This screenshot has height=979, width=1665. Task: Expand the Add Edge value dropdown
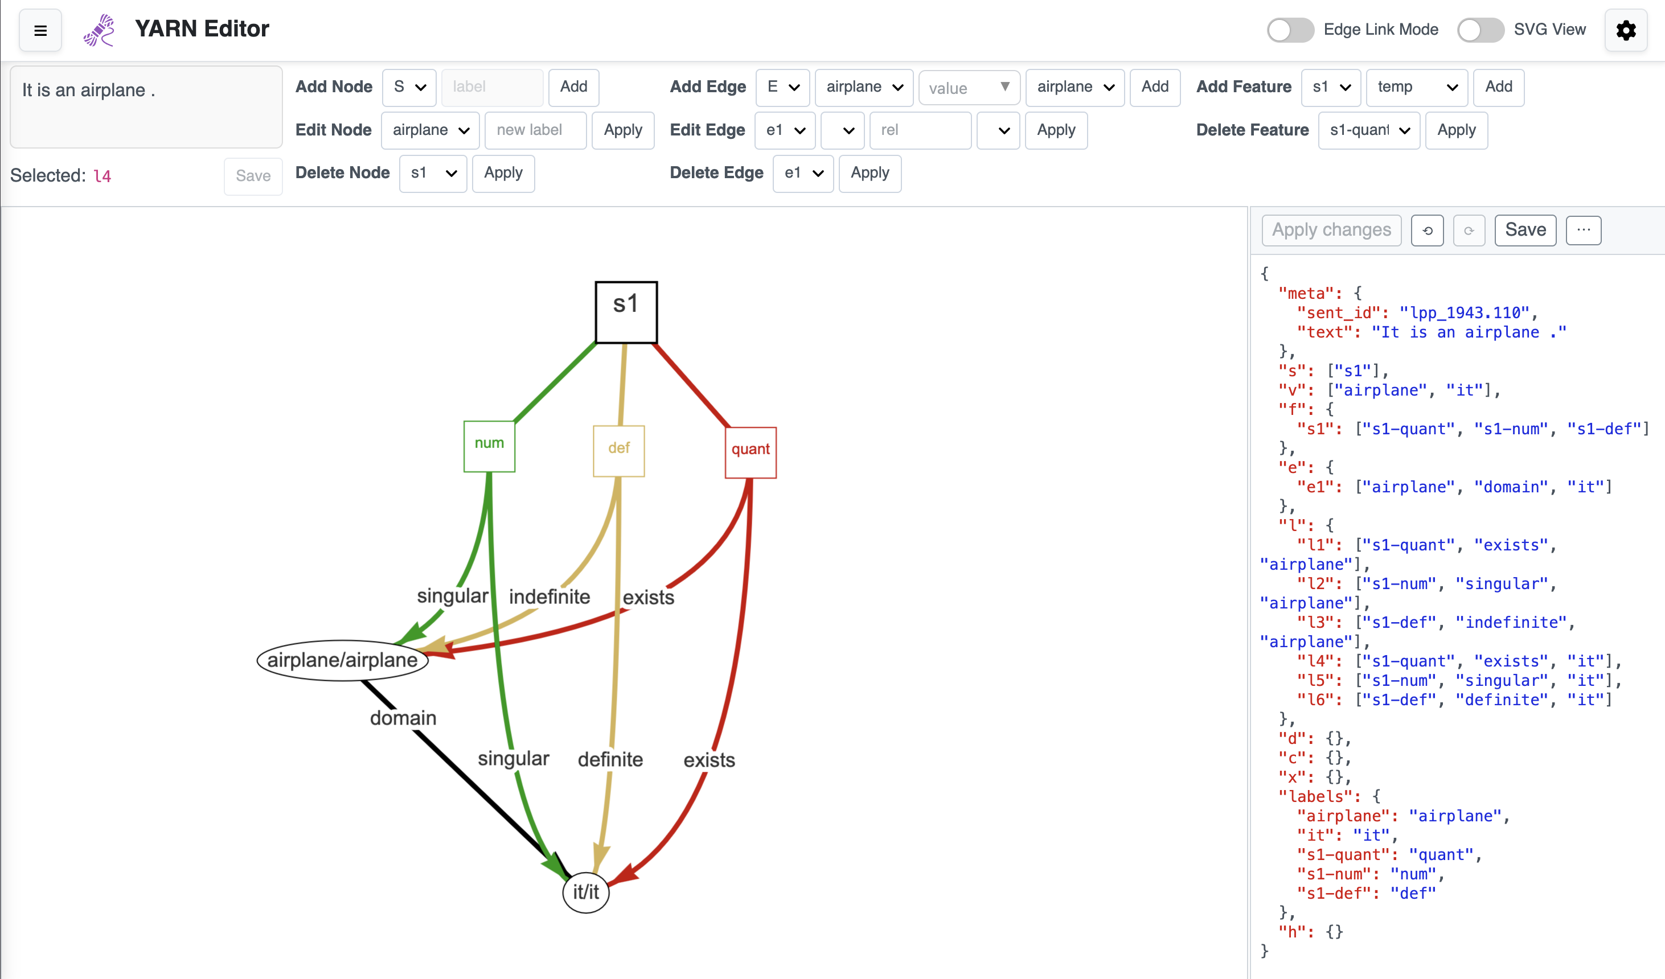pos(969,87)
